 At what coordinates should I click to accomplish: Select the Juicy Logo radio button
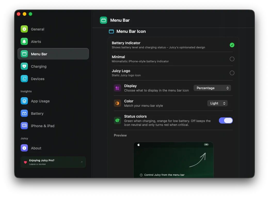[232, 73]
